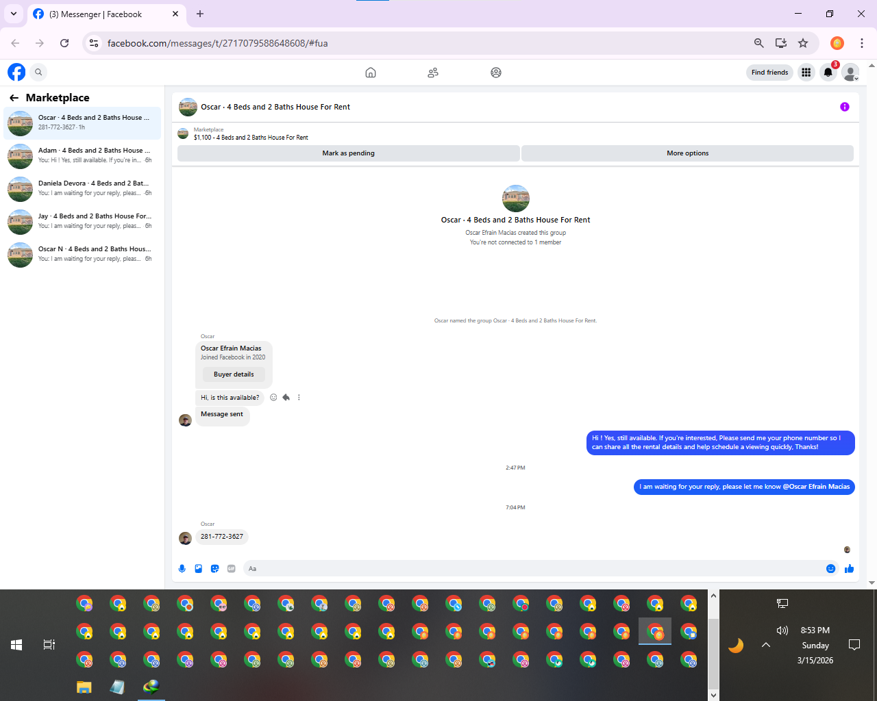Screen dimensions: 877x701
Task: Choose a sticker from the composer
Action: (x=215, y=569)
